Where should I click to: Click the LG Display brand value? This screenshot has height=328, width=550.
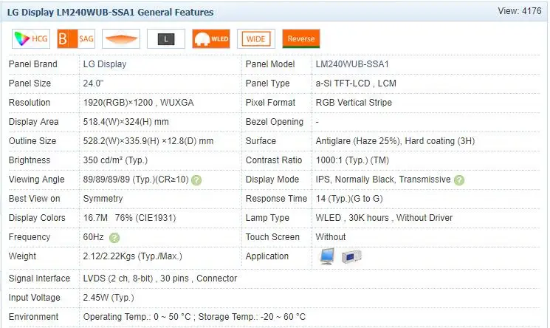(x=105, y=64)
